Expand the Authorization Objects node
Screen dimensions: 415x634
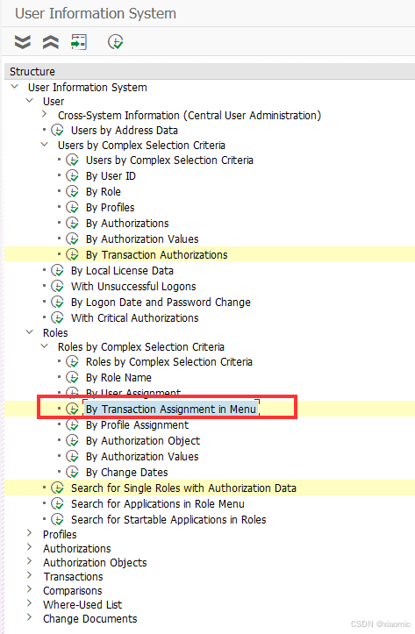coord(30,561)
